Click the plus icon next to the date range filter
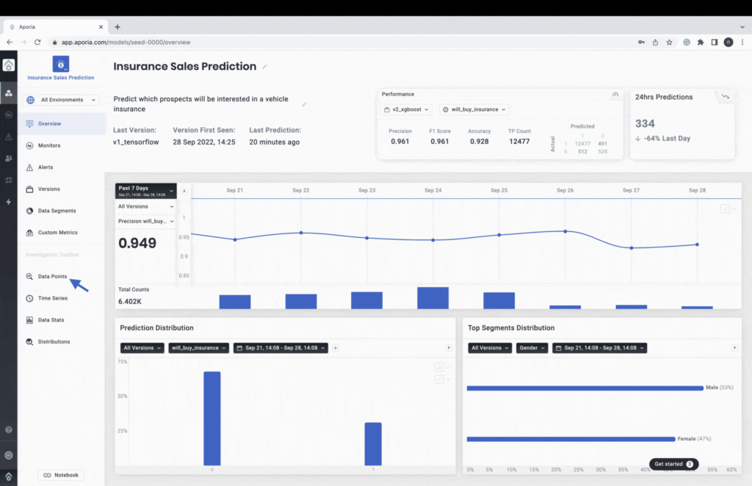 pos(336,348)
